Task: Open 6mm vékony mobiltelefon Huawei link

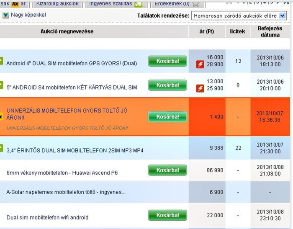Action: tap(62, 173)
